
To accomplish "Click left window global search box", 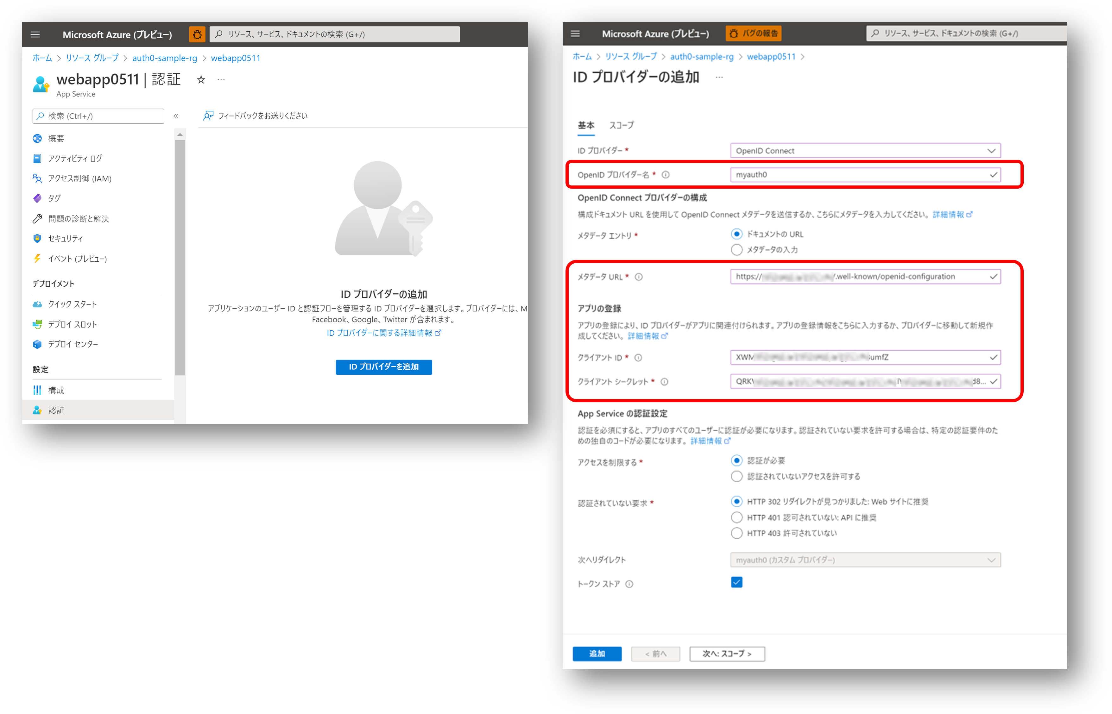I will tap(334, 34).
